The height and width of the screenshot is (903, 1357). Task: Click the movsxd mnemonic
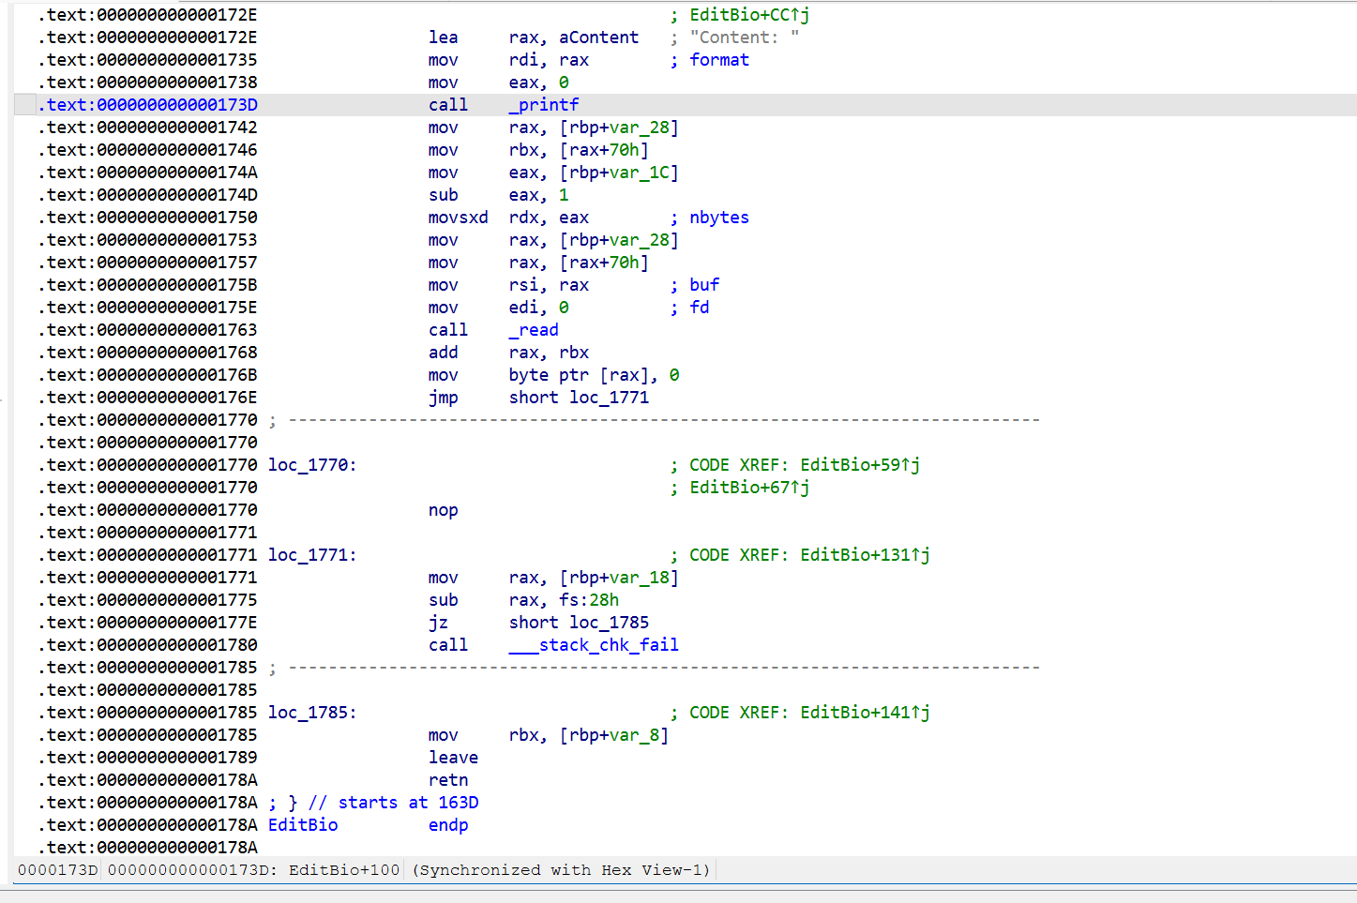459,218
